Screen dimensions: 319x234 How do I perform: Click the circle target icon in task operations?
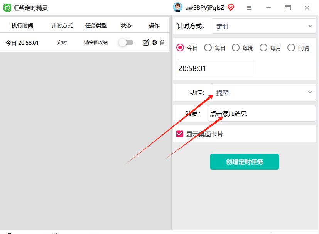coord(154,42)
